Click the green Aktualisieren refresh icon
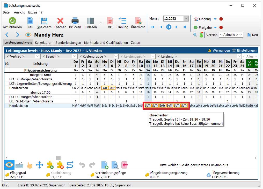The height and width of the screenshot is (189, 263). tap(12, 21)
